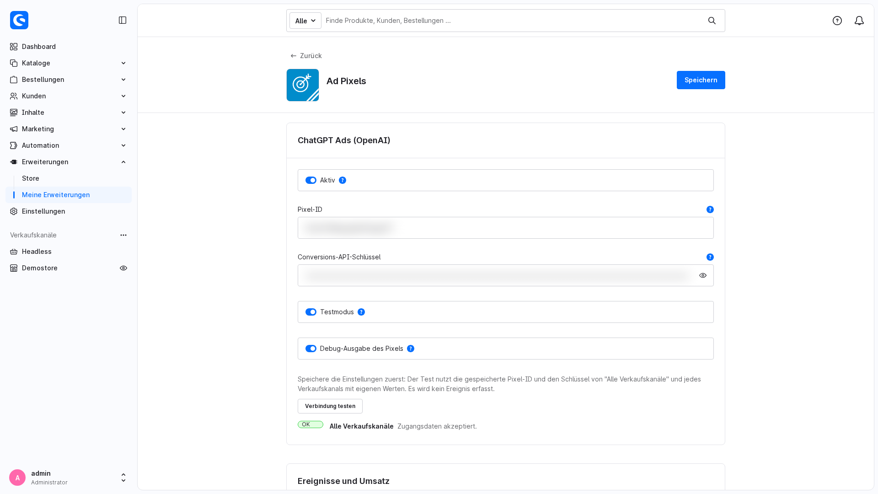This screenshot has height=494, width=878.
Task: Click the Shopware logo icon
Action: [x=19, y=20]
